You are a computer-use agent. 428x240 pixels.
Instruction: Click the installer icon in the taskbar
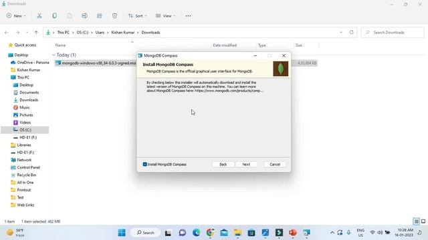pyautogui.click(x=306, y=233)
